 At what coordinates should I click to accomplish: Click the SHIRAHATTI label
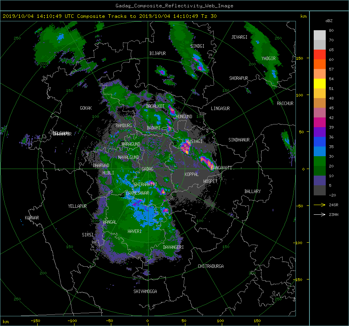click(145, 185)
